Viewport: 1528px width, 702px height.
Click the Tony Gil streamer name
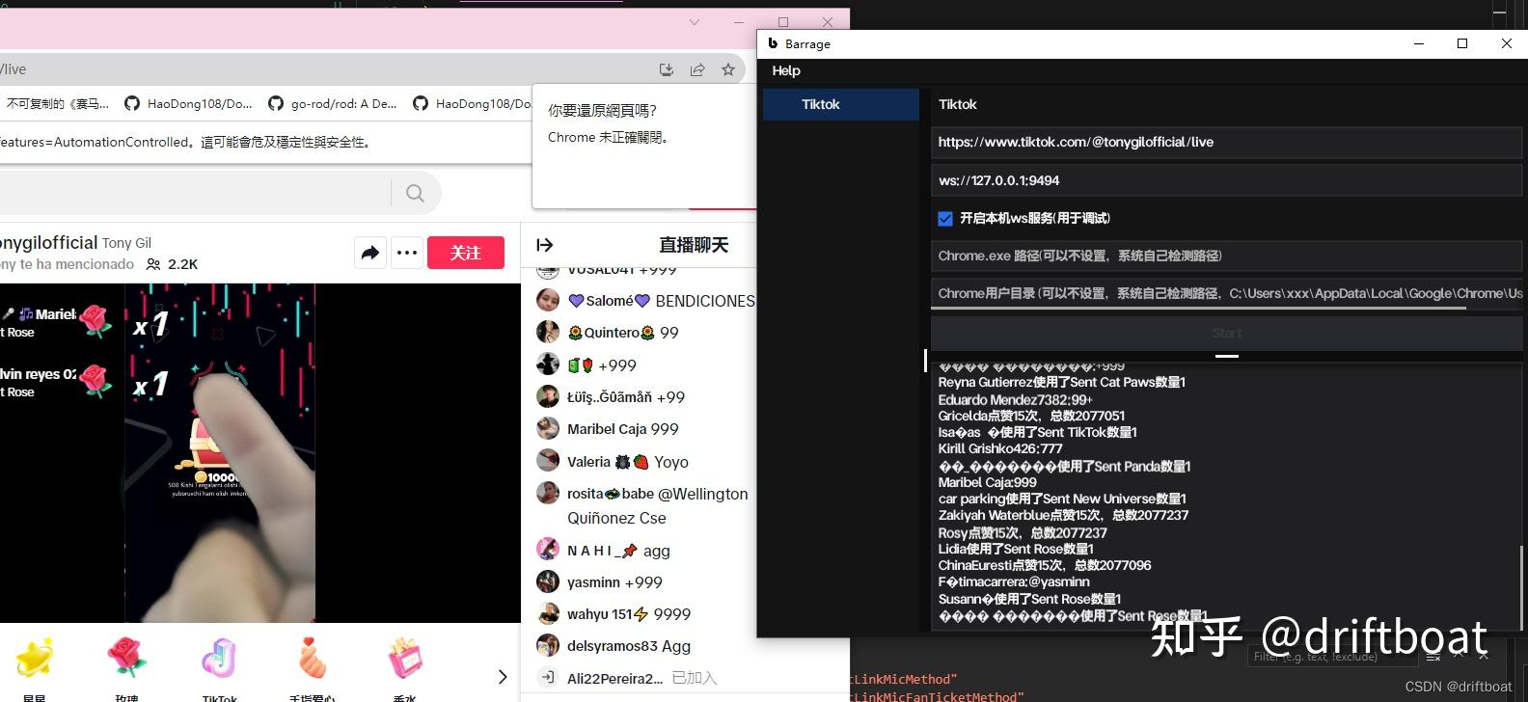126,243
